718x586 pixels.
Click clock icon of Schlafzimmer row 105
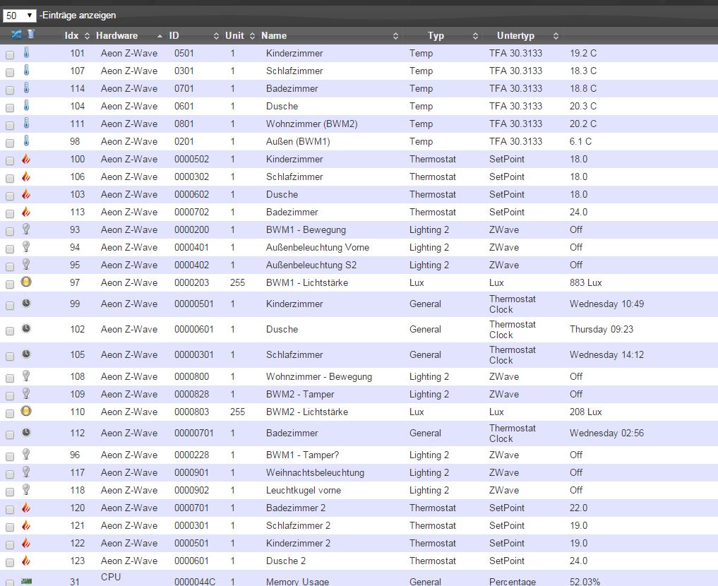26,354
